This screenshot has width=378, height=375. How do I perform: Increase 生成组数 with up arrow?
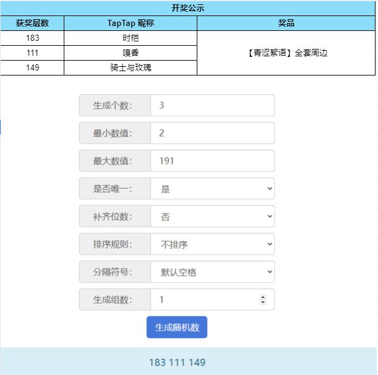263,297
